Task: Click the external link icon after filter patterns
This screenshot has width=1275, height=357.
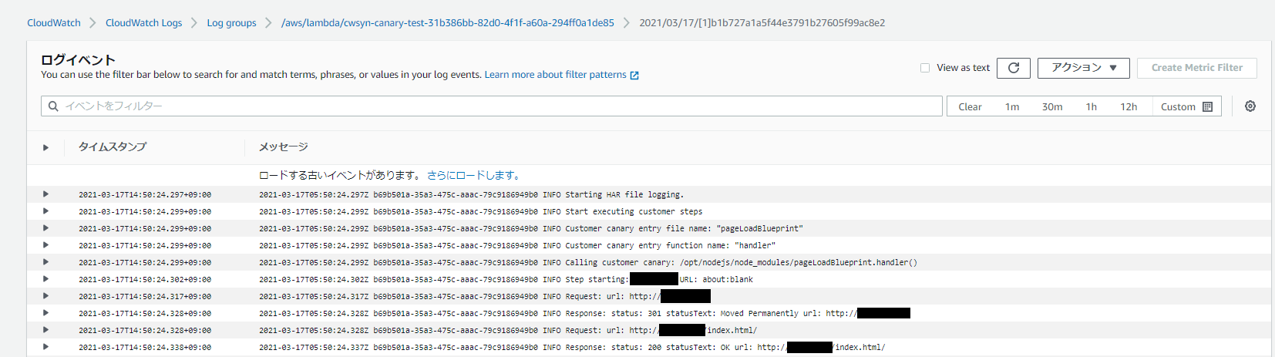Action: 634,76
